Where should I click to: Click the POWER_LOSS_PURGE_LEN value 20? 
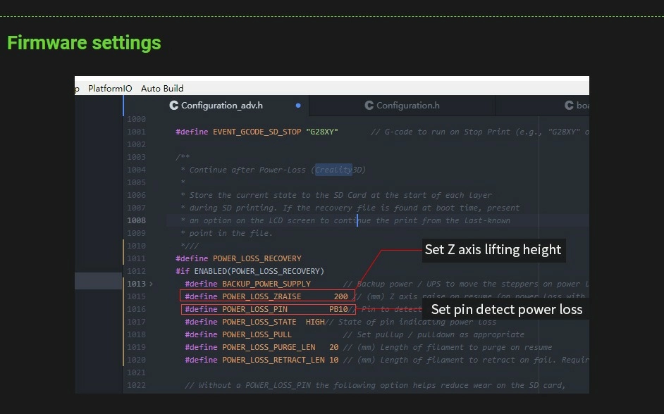point(333,347)
